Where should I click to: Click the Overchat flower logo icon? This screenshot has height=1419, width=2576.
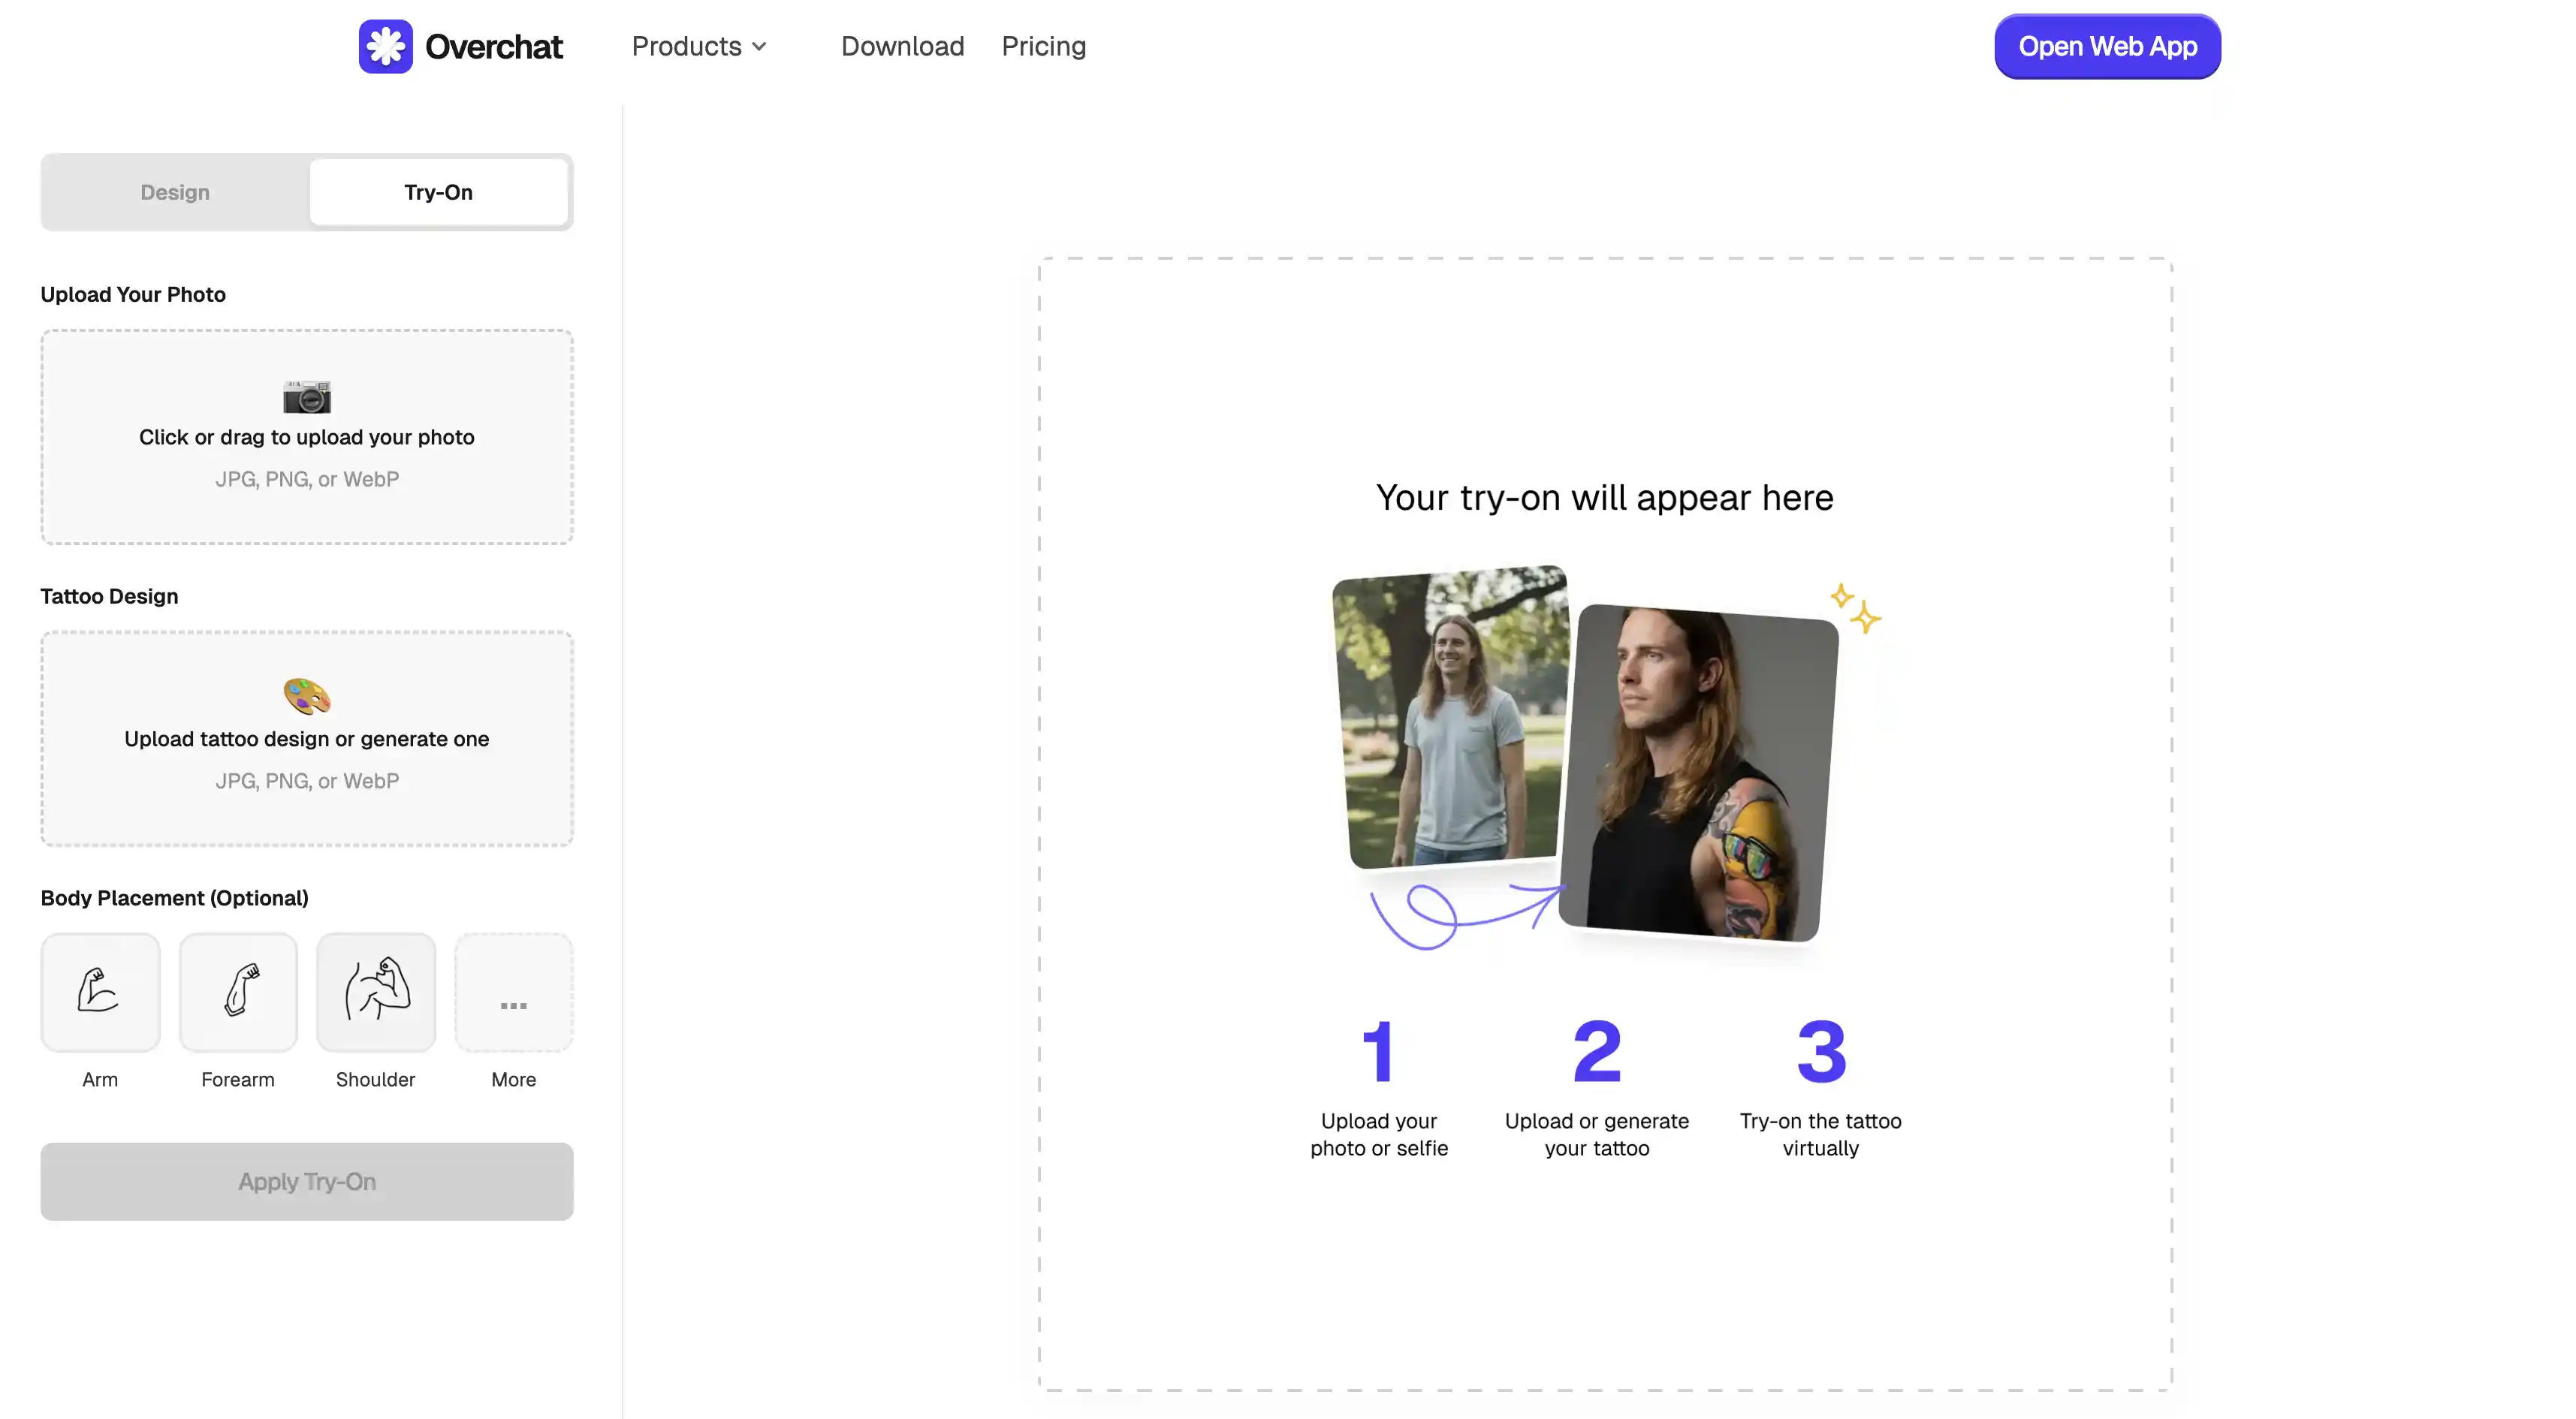pyautogui.click(x=385, y=46)
